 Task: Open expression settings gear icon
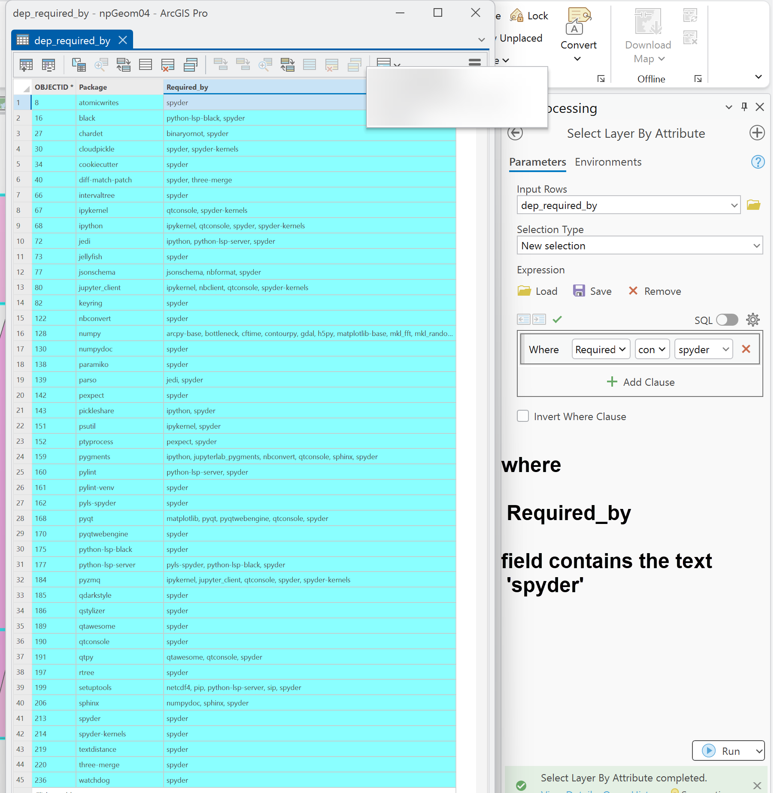coord(753,320)
